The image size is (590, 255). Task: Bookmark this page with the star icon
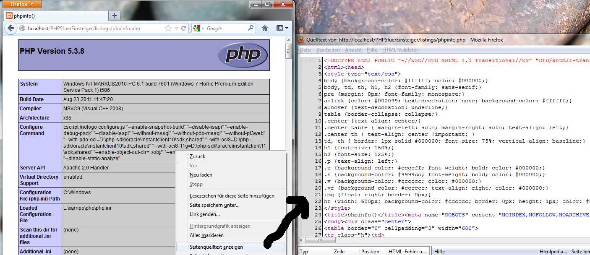point(168,29)
